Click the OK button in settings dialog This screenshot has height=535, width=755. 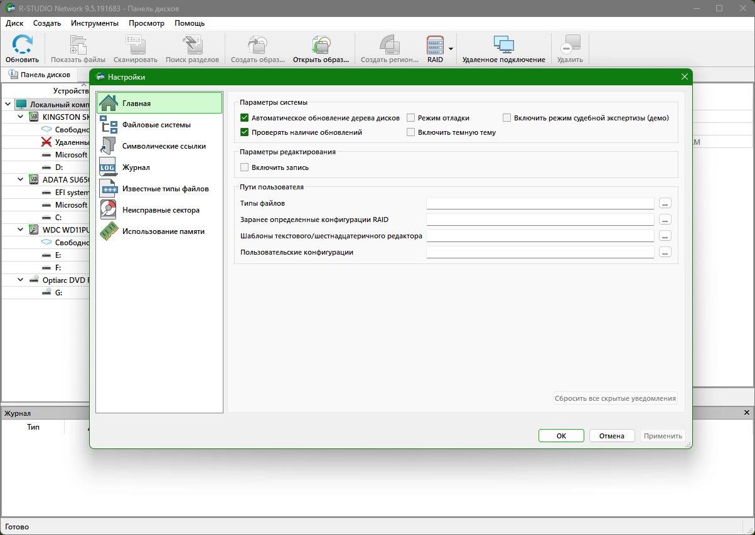pyautogui.click(x=561, y=436)
